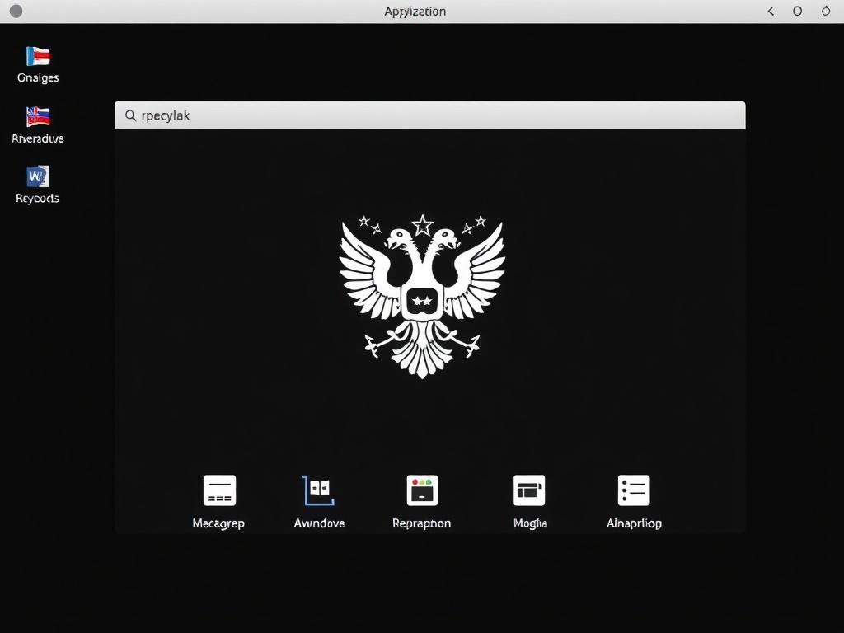Viewport: 844px width, 633px height.
Task: Open the Mecagrep app icon
Action: [x=219, y=490]
